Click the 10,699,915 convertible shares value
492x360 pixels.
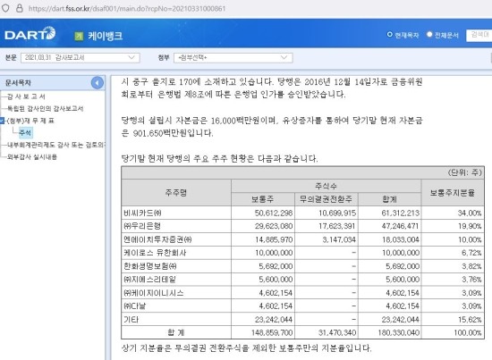pos(337,213)
